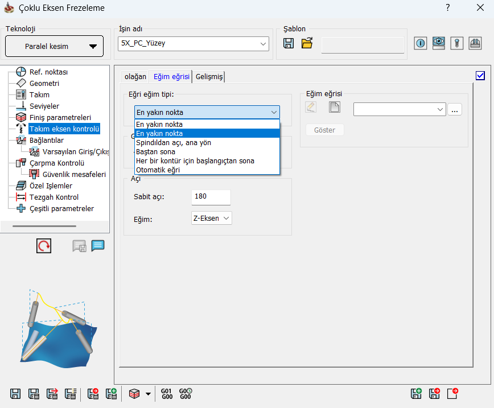Screen dimensions: 494x408
Task: Click the info icon in top-right toolbar
Action: pyautogui.click(x=421, y=43)
